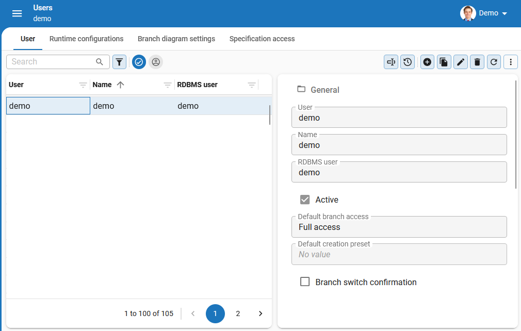The width and height of the screenshot is (521, 331).
Task: Click the delete trash icon
Action: [x=477, y=62]
